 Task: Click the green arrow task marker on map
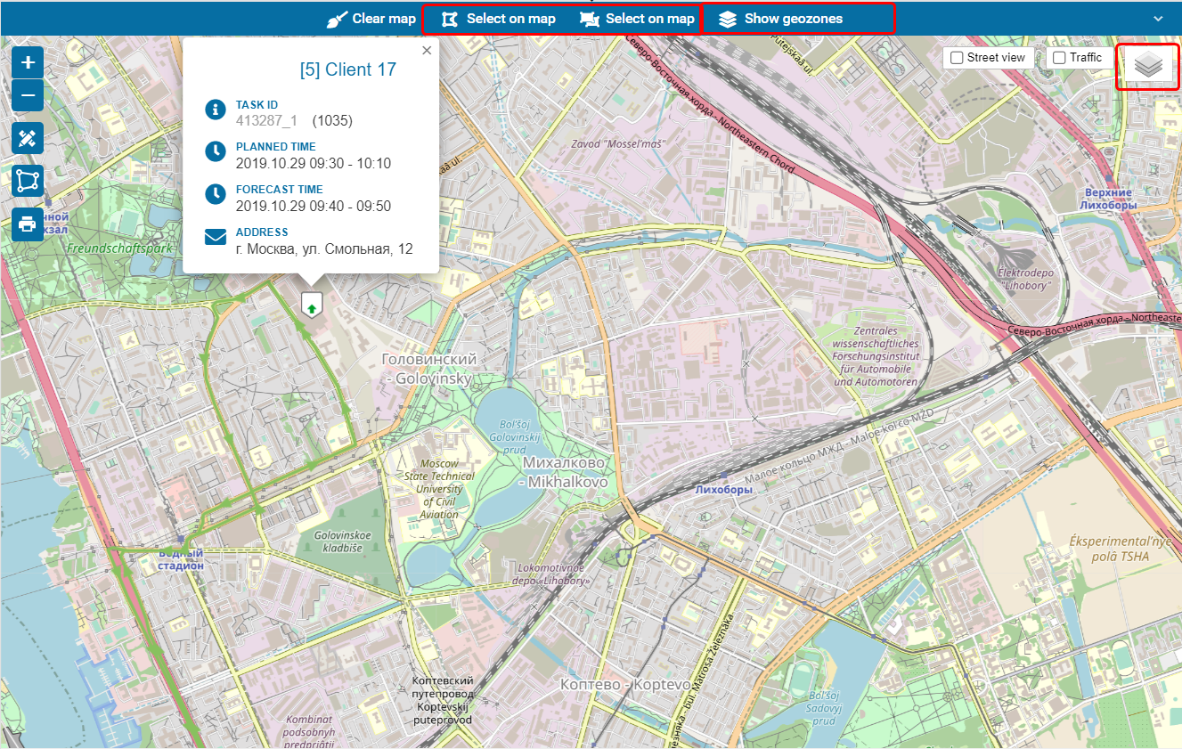pos(312,305)
